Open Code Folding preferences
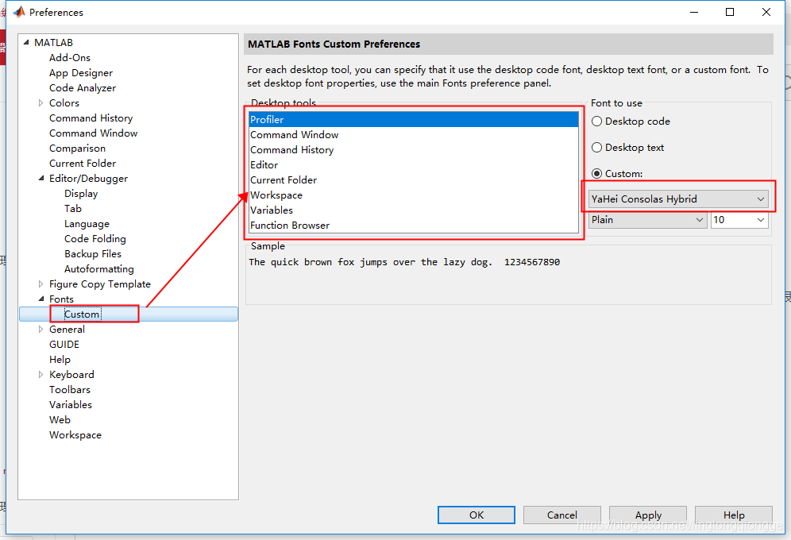This screenshot has height=540, width=791. point(95,239)
